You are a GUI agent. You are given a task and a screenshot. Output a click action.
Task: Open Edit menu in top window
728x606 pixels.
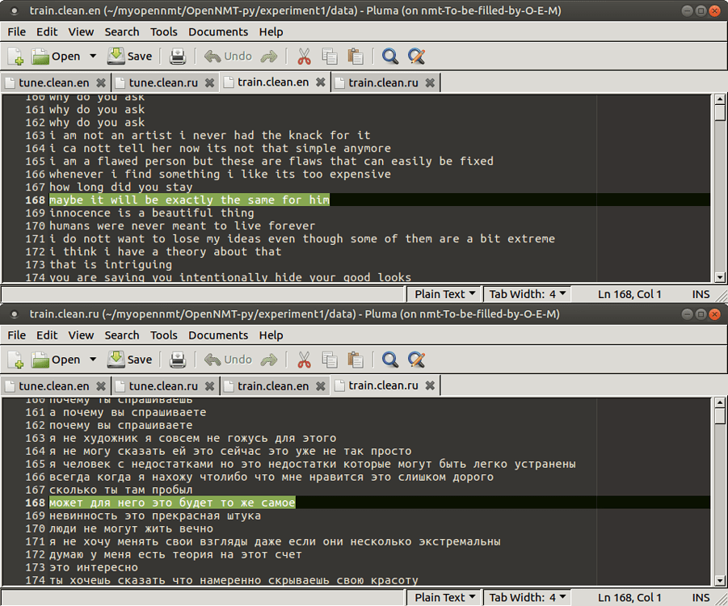[x=47, y=32]
